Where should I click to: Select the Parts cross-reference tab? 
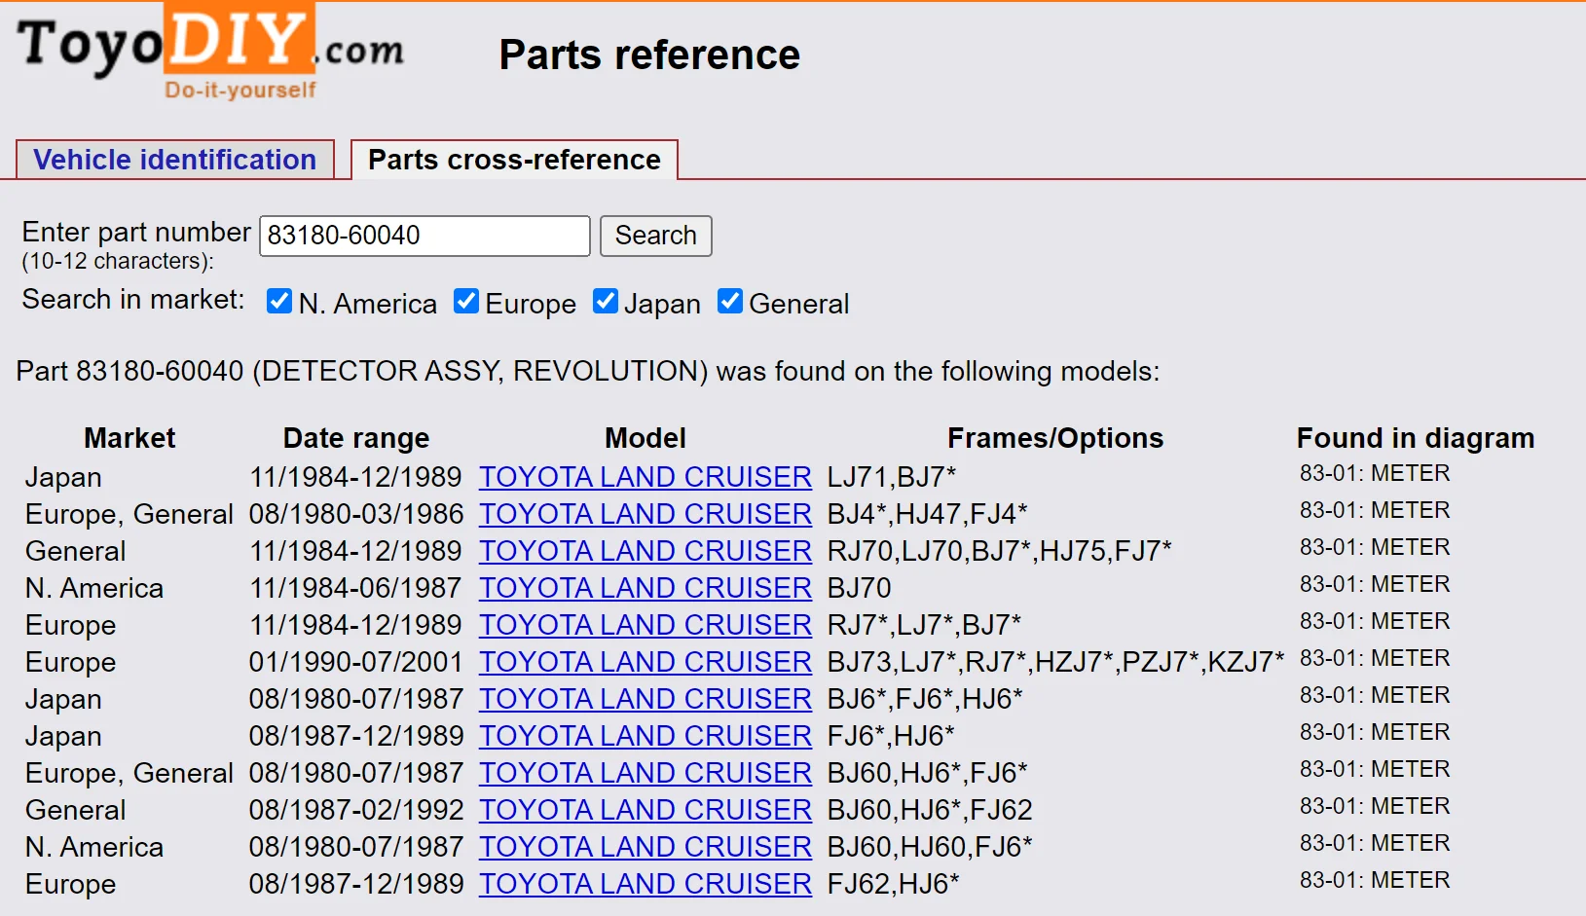[x=514, y=160]
